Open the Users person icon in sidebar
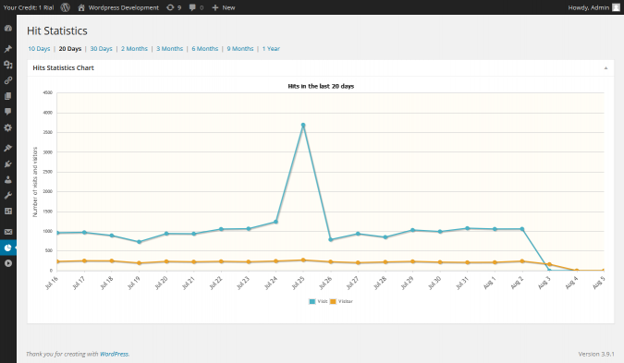The width and height of the screenshot is (624, 363). pyautogui.click(x=8, y=180)
